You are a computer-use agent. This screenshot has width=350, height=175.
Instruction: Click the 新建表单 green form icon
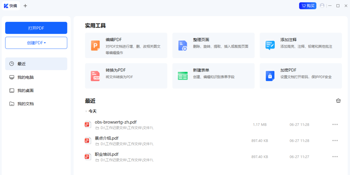[x=183, y=76]
